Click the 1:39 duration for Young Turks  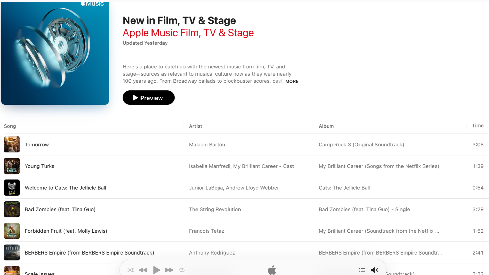(x=478, y=166)
